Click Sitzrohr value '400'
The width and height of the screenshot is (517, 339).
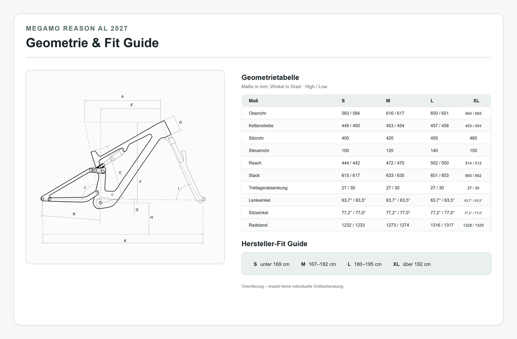[x=345, y=138]
